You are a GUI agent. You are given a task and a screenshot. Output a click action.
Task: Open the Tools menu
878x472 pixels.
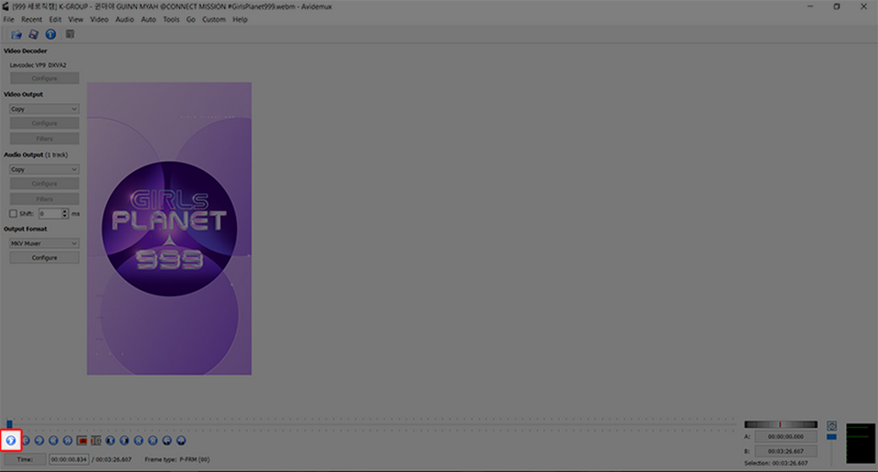click(171, 19)
